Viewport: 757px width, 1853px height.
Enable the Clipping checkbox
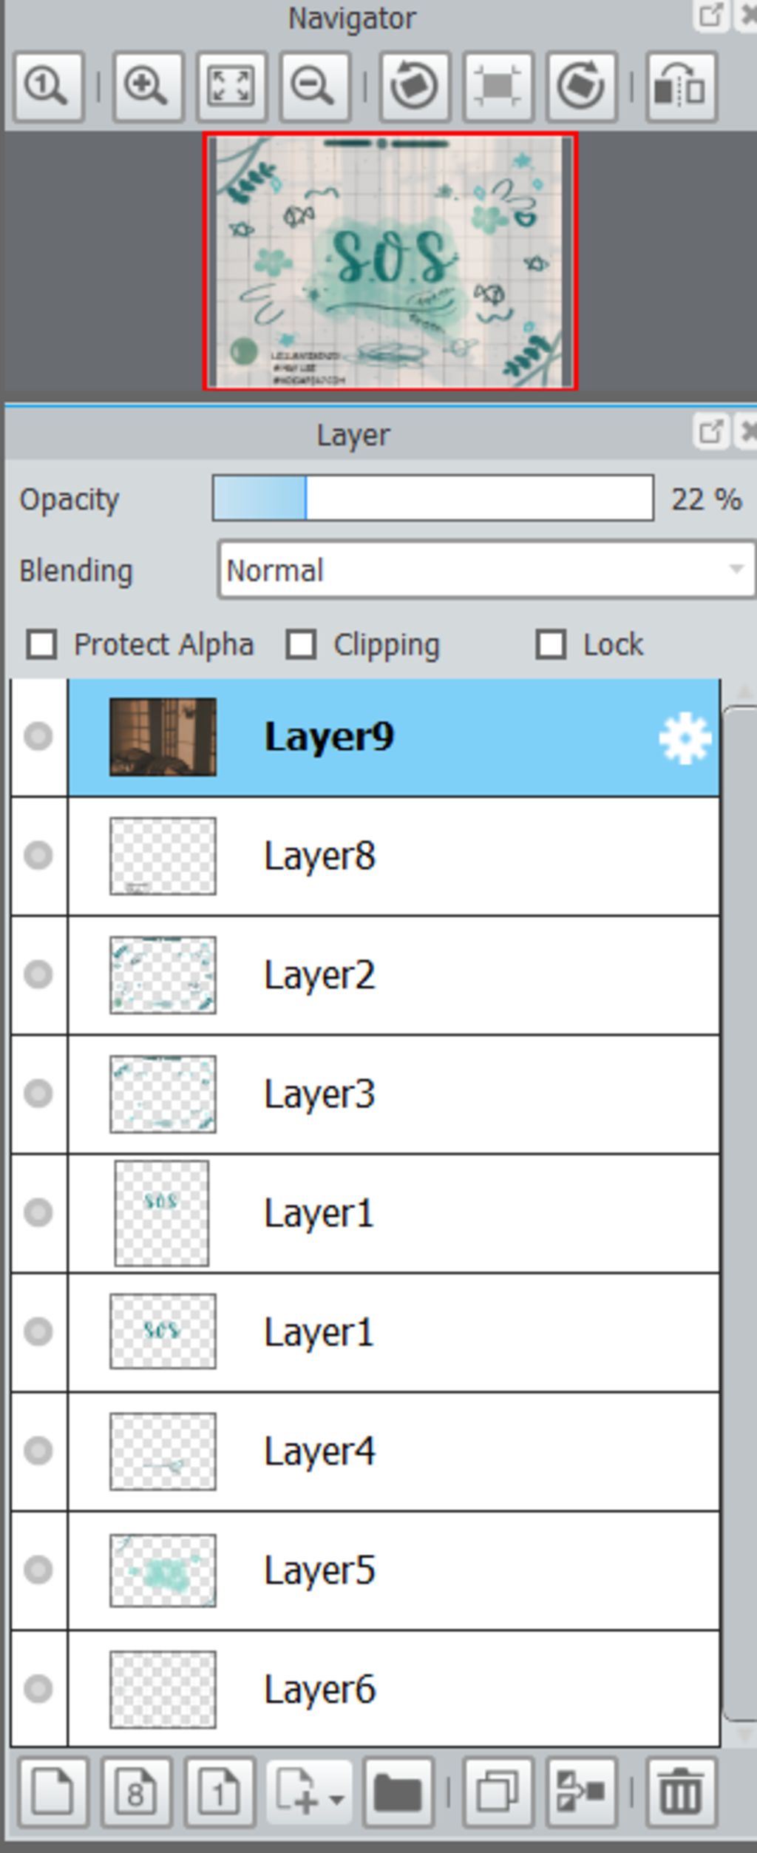pos(301,644)
